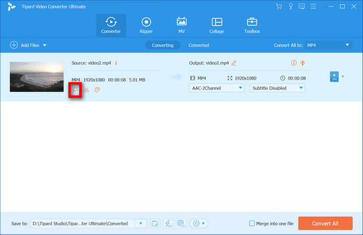
Task: Expand the Save to path dropdown arrow
Action: (x=140, y=224)
